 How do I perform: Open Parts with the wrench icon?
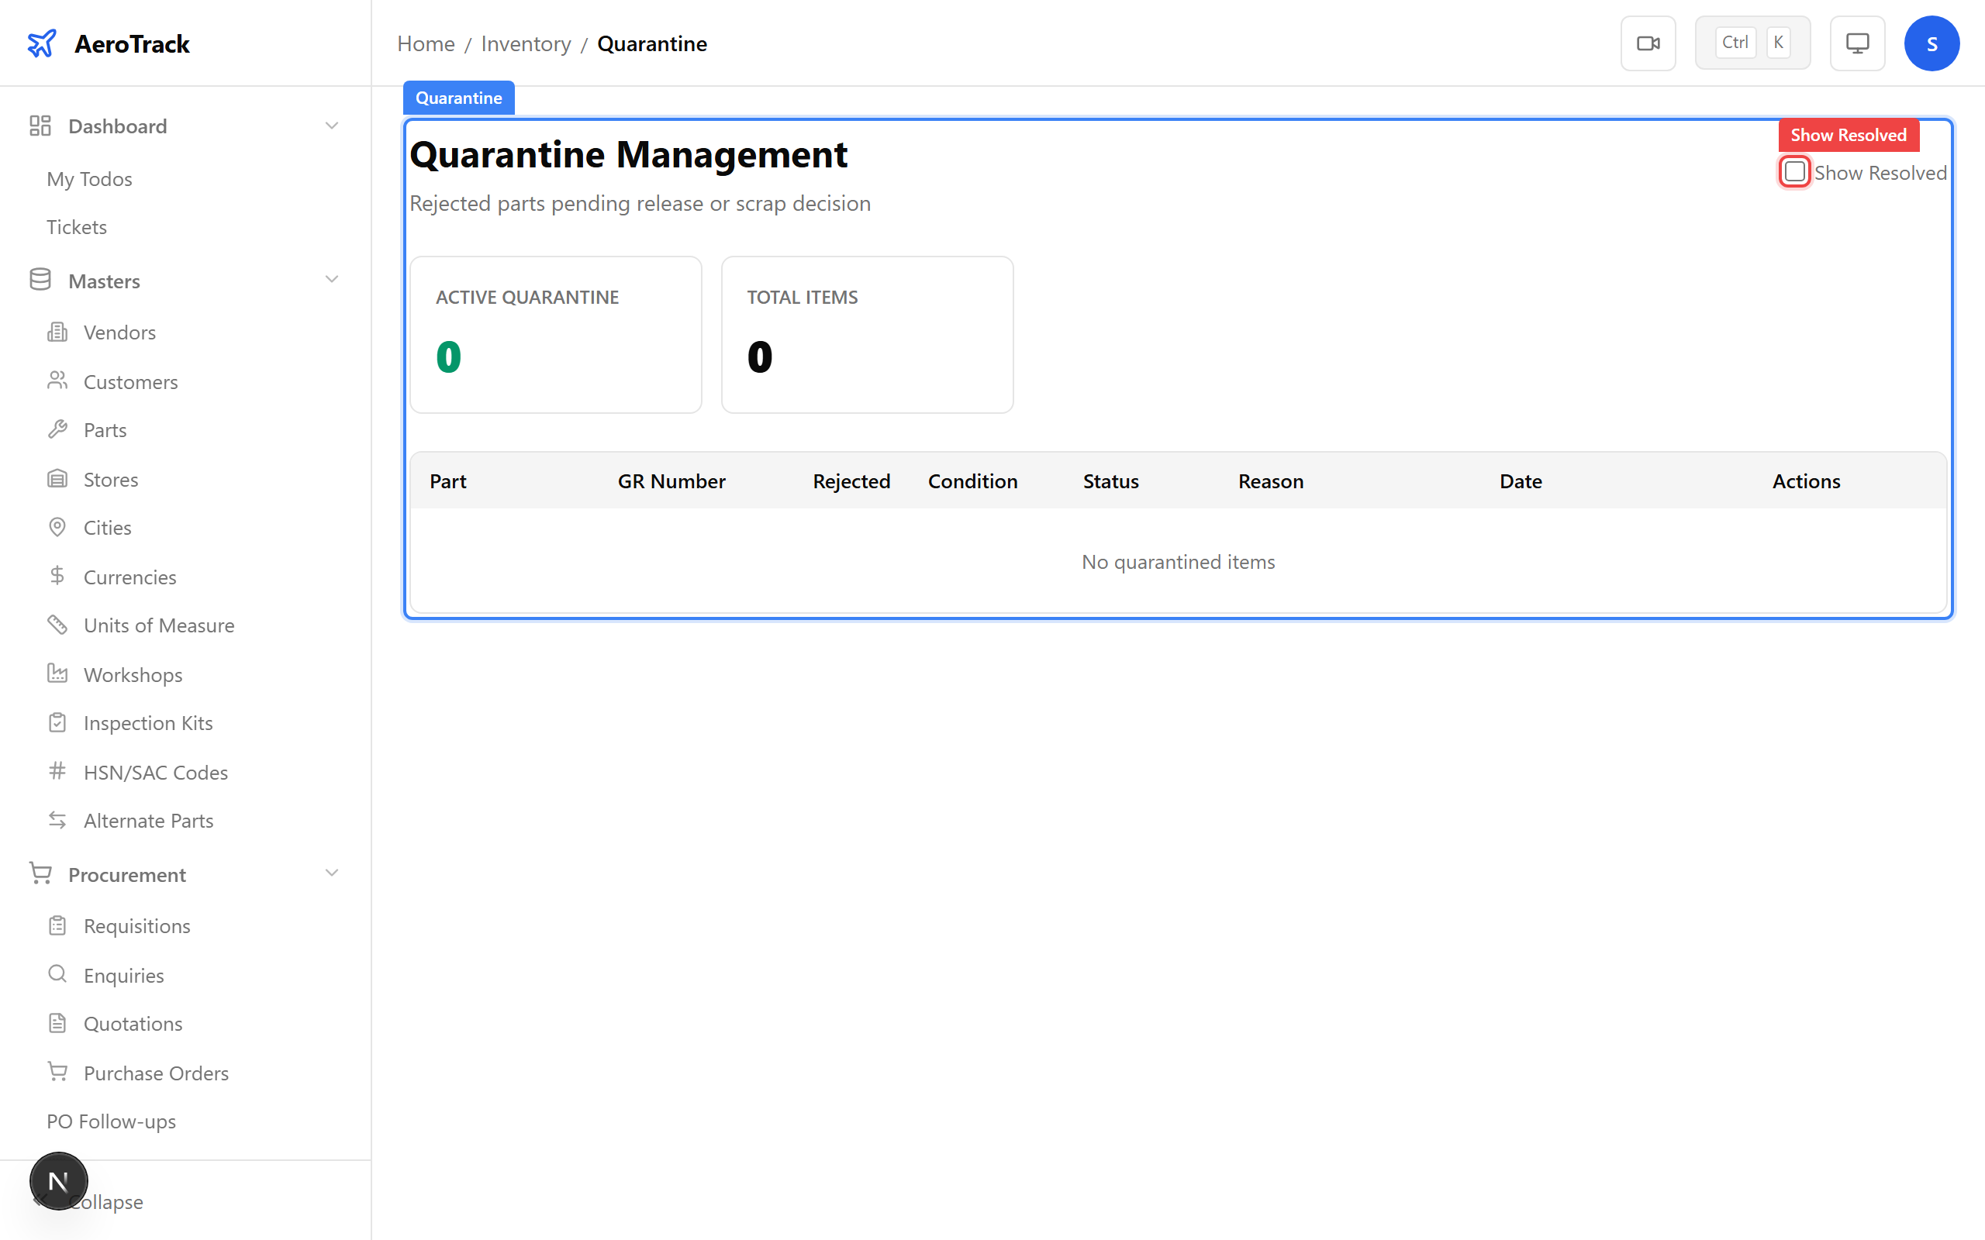(57, 429)
